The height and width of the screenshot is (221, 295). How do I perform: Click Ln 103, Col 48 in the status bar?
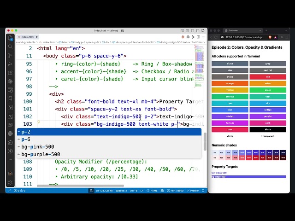point(104,191)
